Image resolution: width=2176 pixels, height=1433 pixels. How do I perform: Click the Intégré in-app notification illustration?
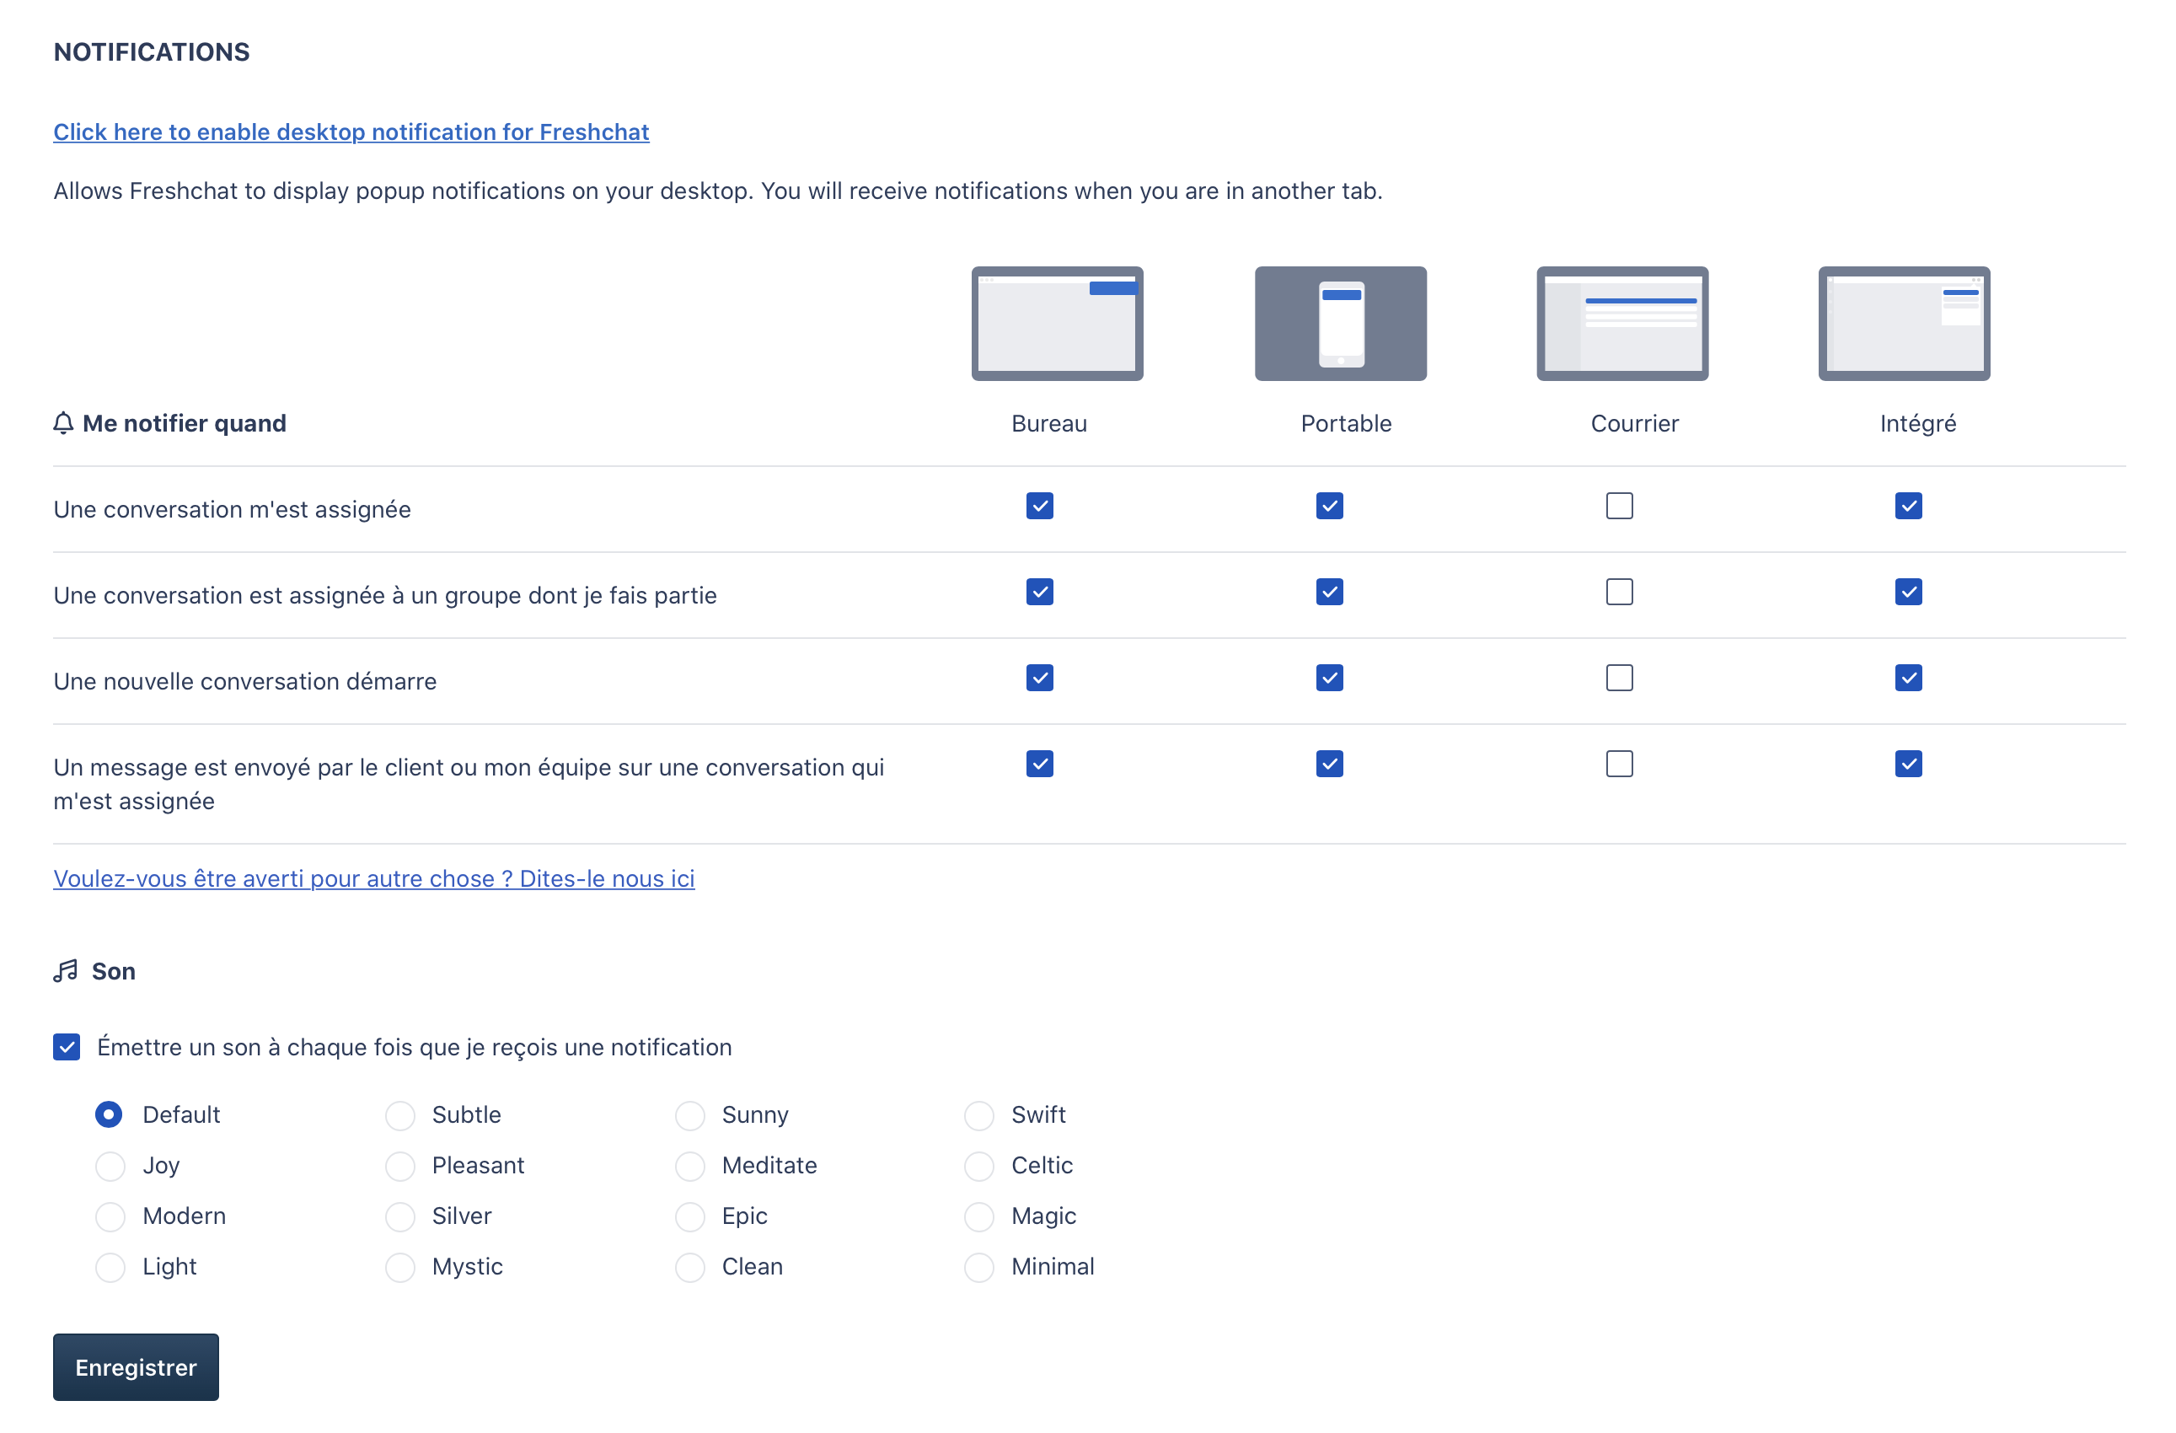pos(1904,324)
